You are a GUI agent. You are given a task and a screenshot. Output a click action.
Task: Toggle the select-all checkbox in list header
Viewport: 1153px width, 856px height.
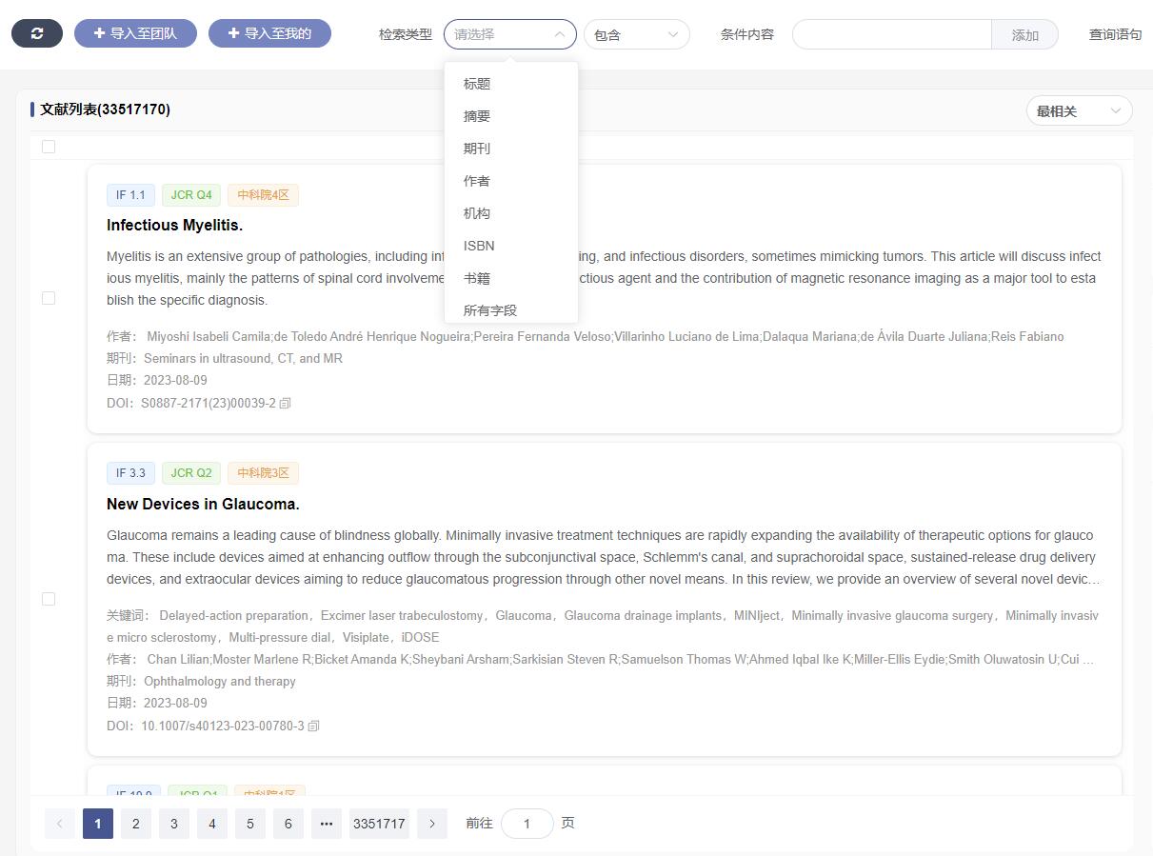coord(49,147)
